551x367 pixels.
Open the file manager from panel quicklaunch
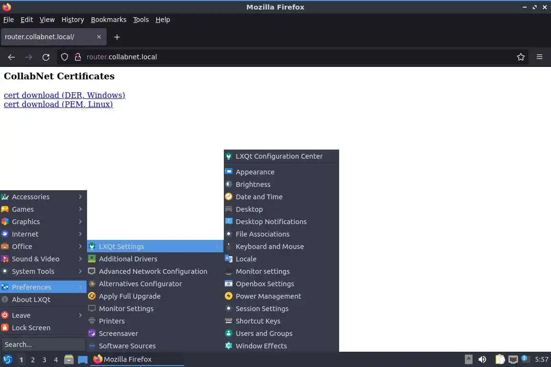tap(69, 359)
